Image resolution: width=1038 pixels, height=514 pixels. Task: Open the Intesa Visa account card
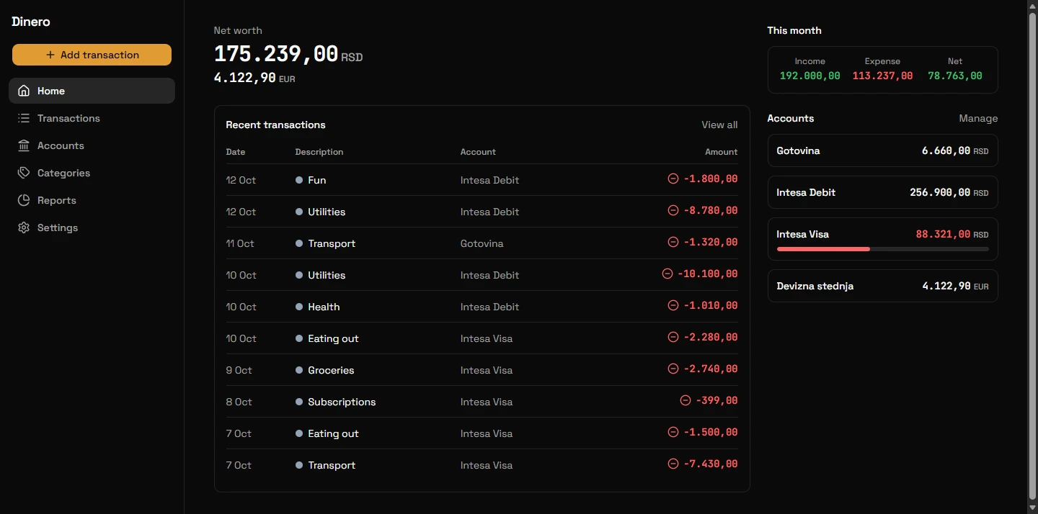(882, 239)
